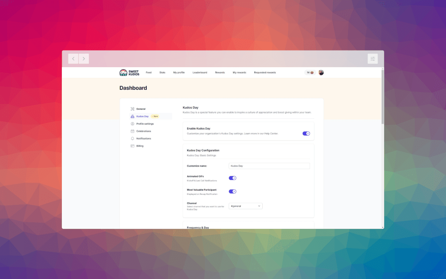446x279 pixels.
Task: Open the Help Center link
Action: click(x=270, y=133)
